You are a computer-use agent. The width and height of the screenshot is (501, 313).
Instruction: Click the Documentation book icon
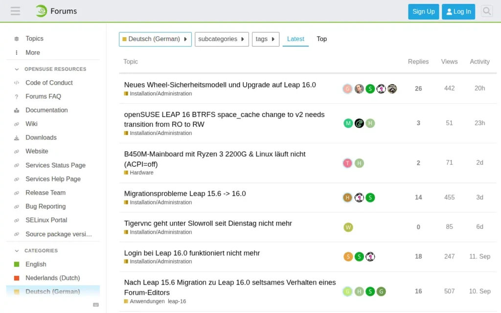point(17,110)
